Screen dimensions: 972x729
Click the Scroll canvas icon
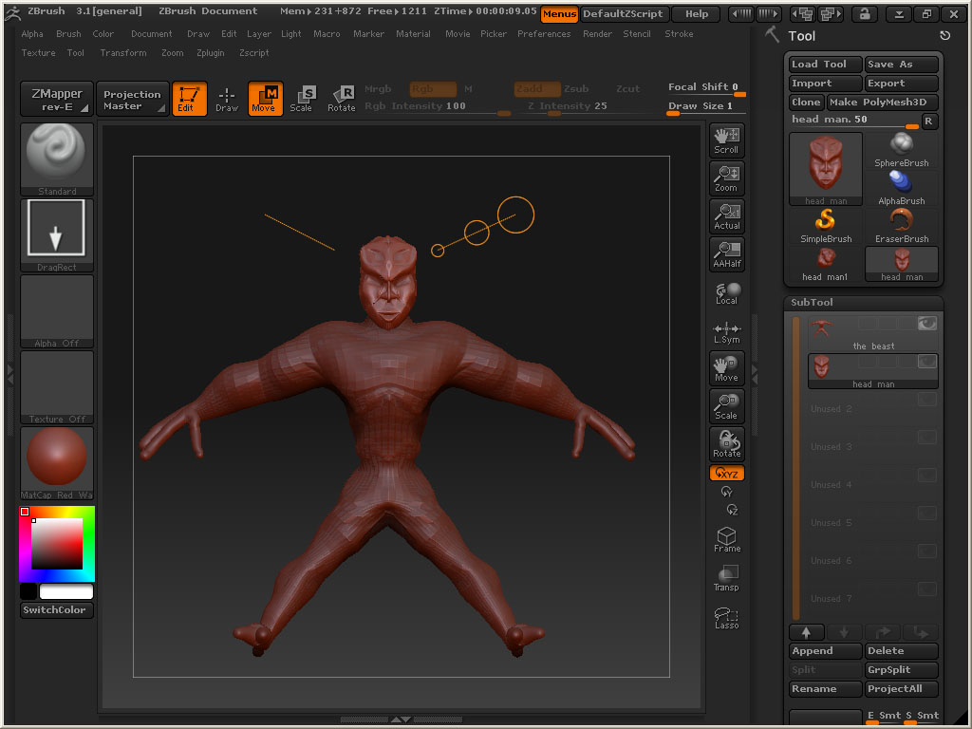tap(726, 140)
